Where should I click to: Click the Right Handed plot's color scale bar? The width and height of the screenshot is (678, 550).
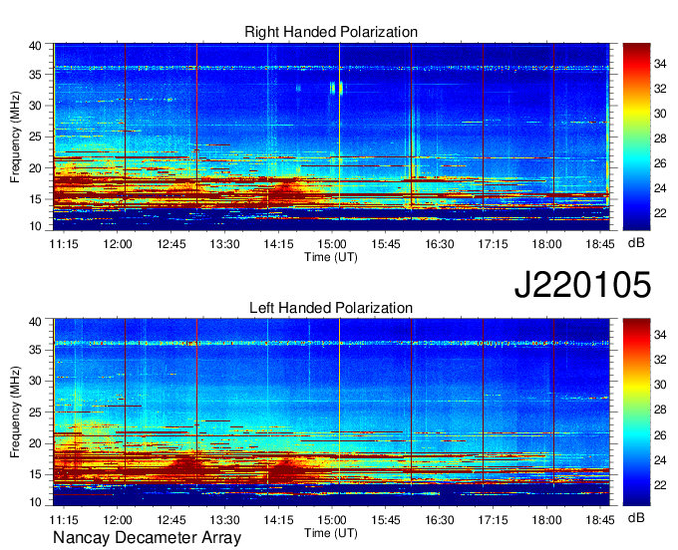coord(636,137)
